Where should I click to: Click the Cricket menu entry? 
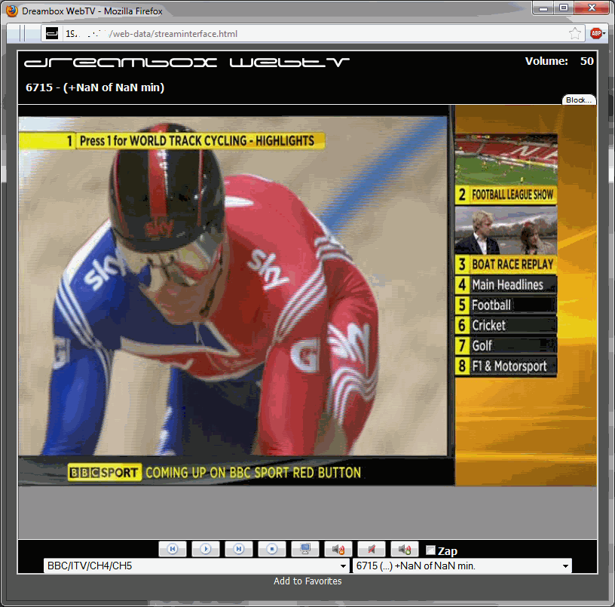point(506,325)
